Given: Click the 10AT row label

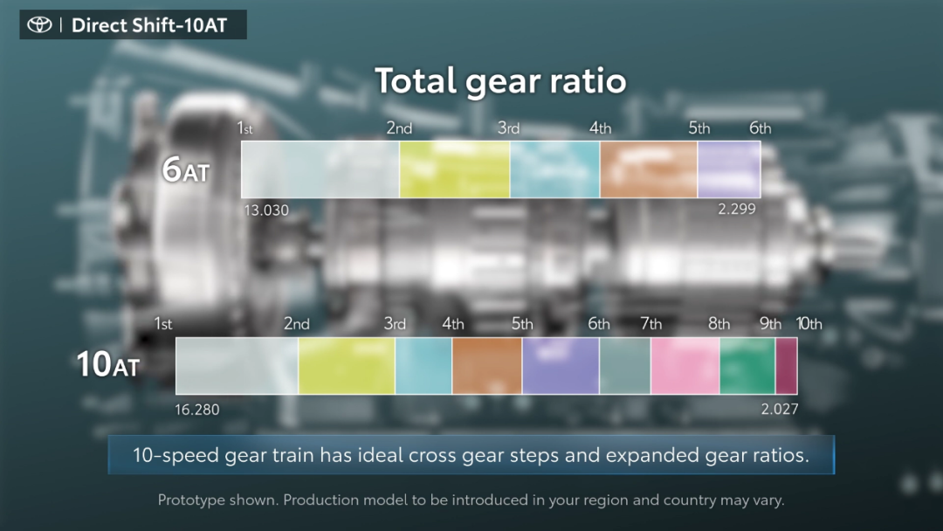Looking at the screenshot, I should [x=108, y=364].
